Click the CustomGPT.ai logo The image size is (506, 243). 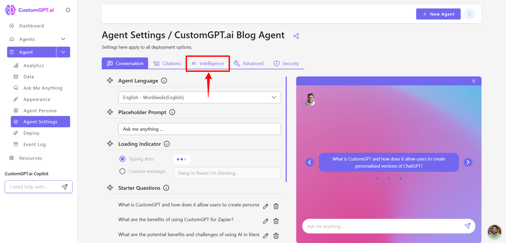click(x=29, y=10)
